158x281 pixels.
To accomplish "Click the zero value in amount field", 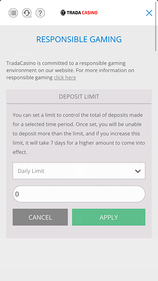I will click(17, 194).
